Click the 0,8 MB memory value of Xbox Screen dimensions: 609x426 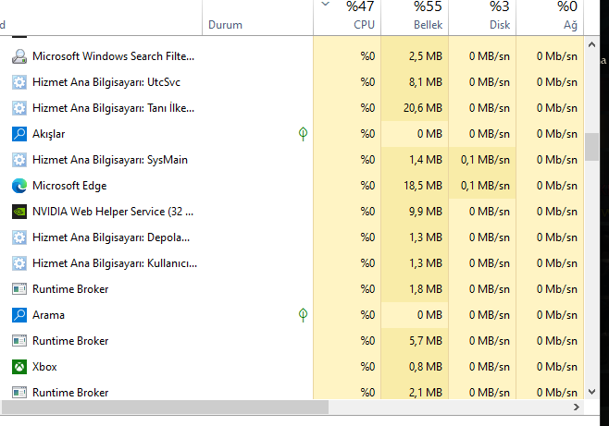coord(426,367)
